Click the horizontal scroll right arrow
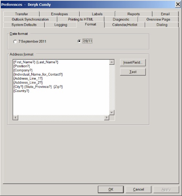This screenshot has width=182, height=196. pos(107,117)
